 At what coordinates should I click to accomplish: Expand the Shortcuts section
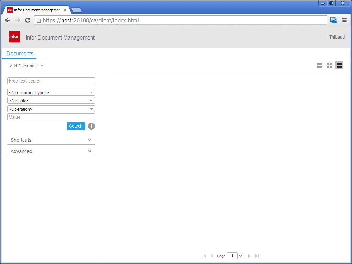coord(51,140)
